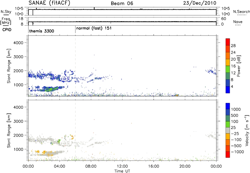This screenshot has width=250, height=173.
Task: Click the "20:00" time tick label
Action: tap(185, 166)
